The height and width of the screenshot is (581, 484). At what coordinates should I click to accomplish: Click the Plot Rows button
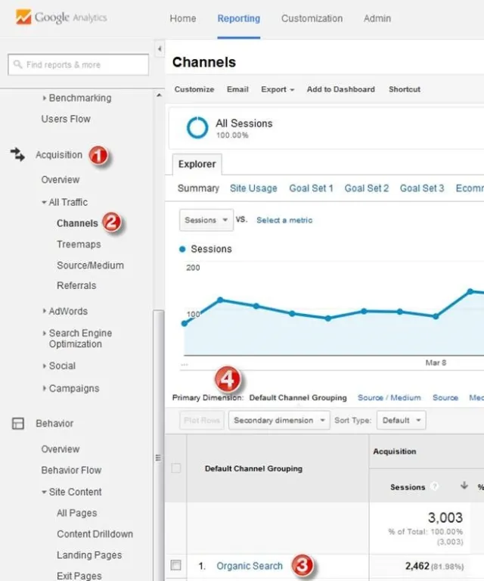[202, 420]
